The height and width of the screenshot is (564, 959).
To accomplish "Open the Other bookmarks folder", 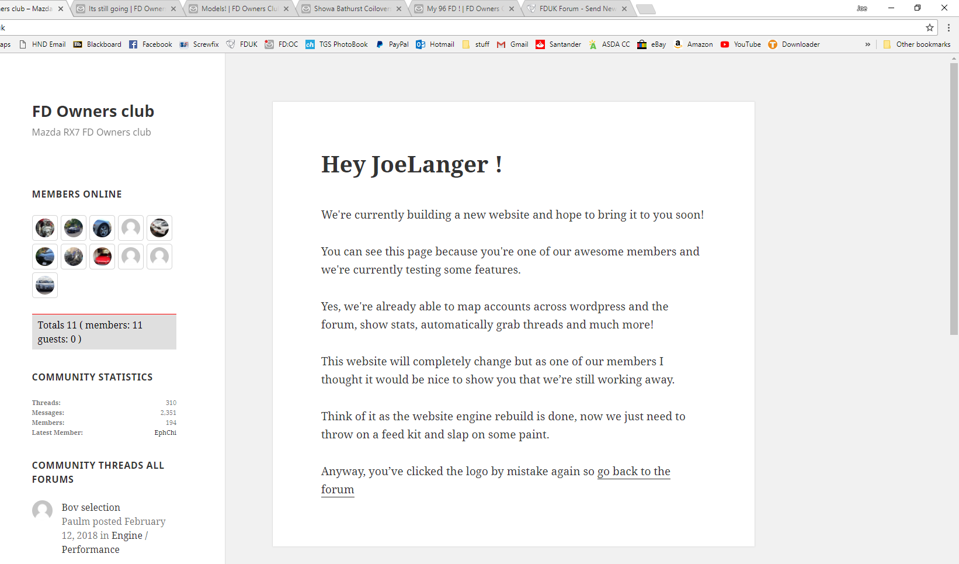I will tap(917, 44).
